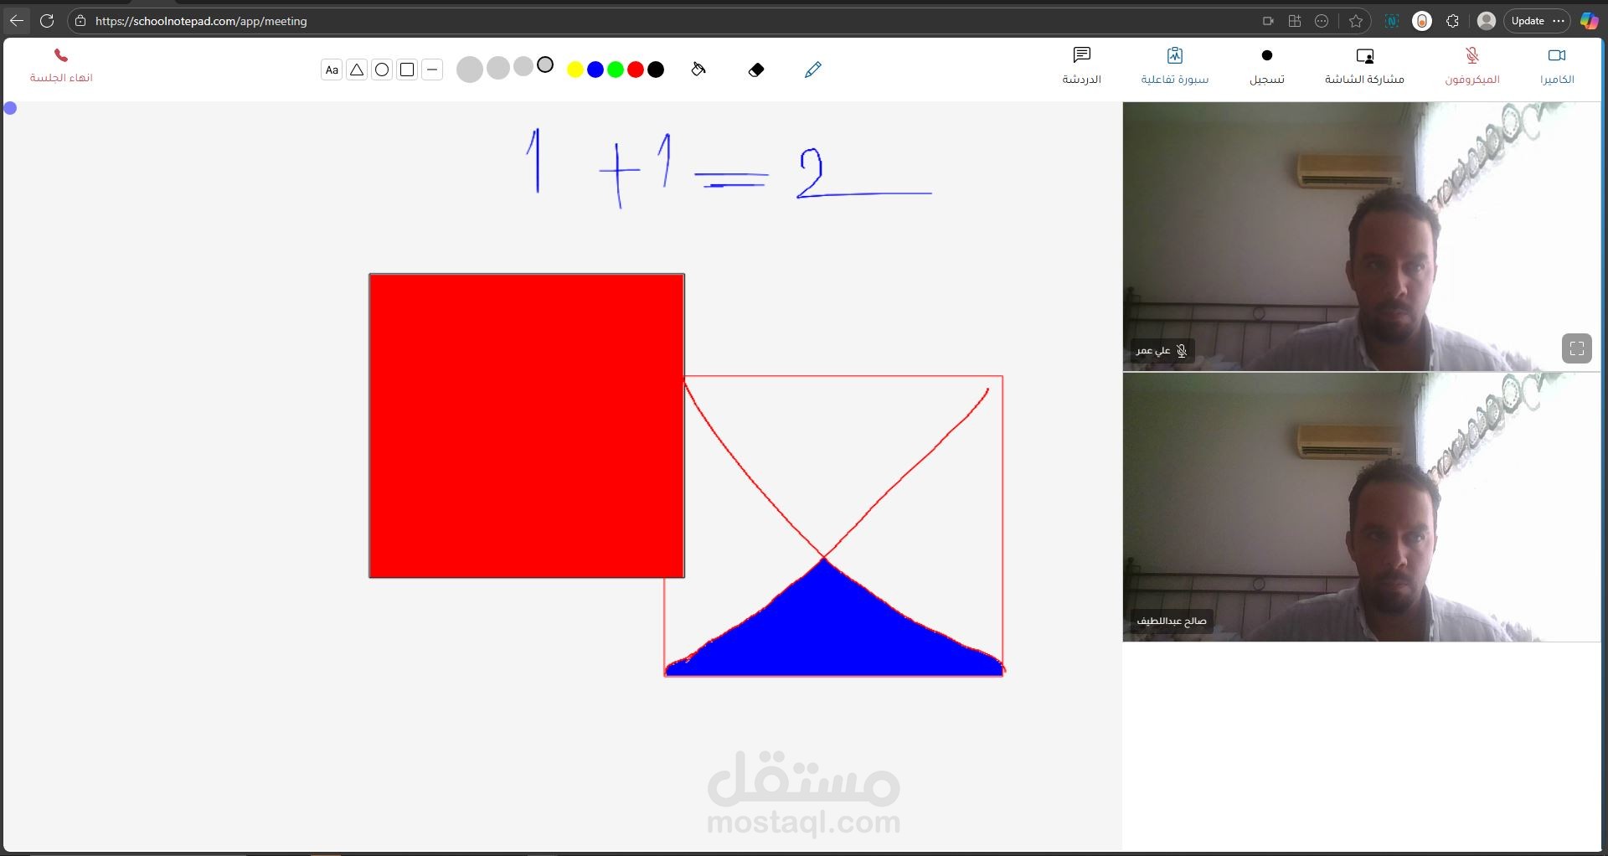
Task: View site info lock icon
Action: (x=80, y=21)
